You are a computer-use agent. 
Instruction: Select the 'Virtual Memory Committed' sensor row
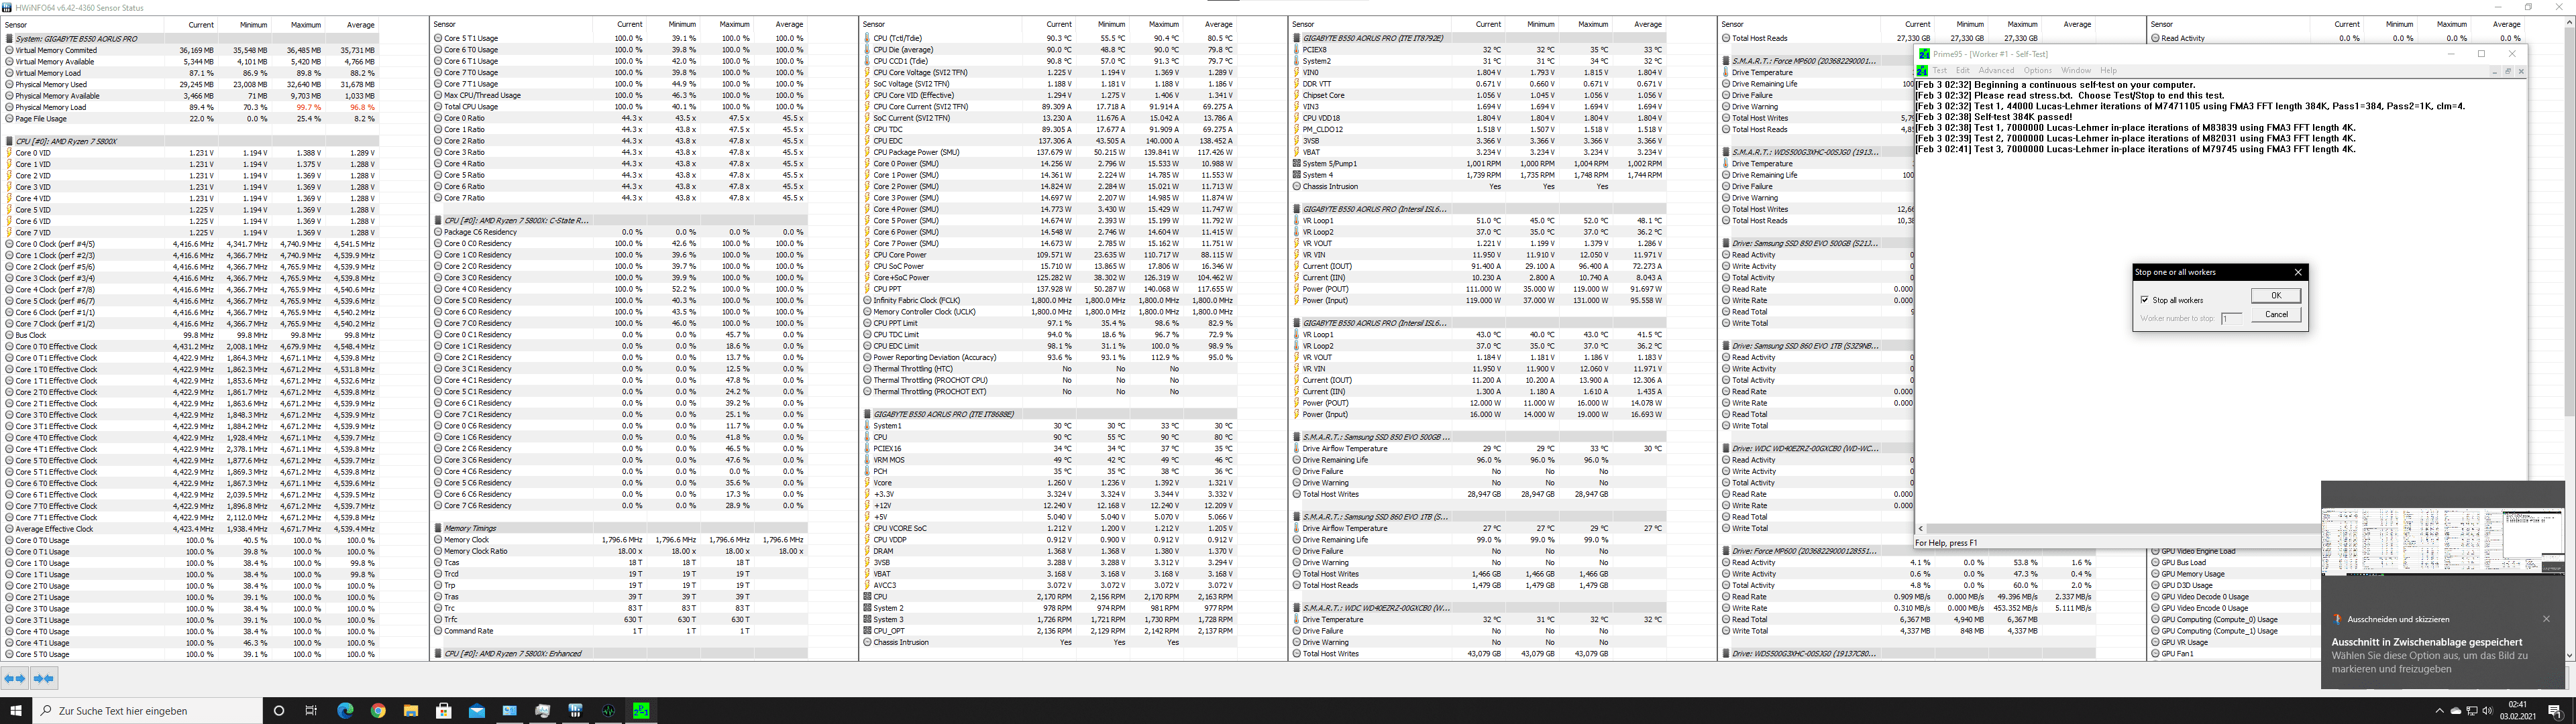[191, 50]
